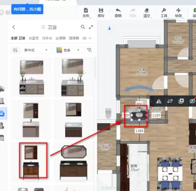
Task: Click the filter funnel icon
Action: pyautogui.click(x=89, y=50)
